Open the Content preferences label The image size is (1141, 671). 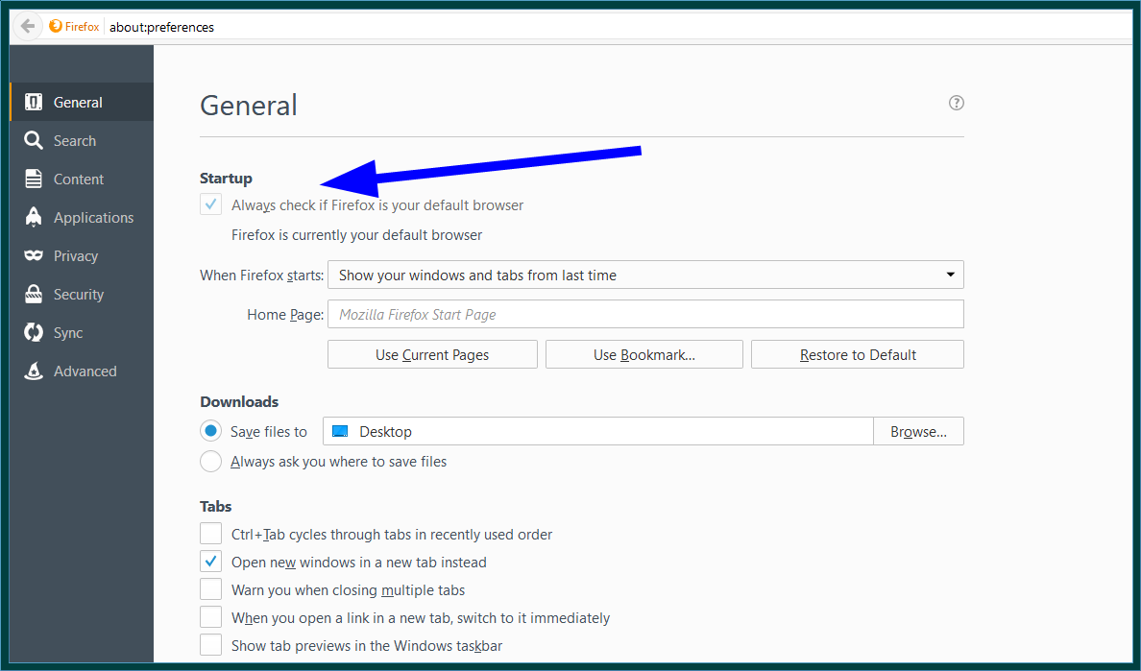(79, 179)
